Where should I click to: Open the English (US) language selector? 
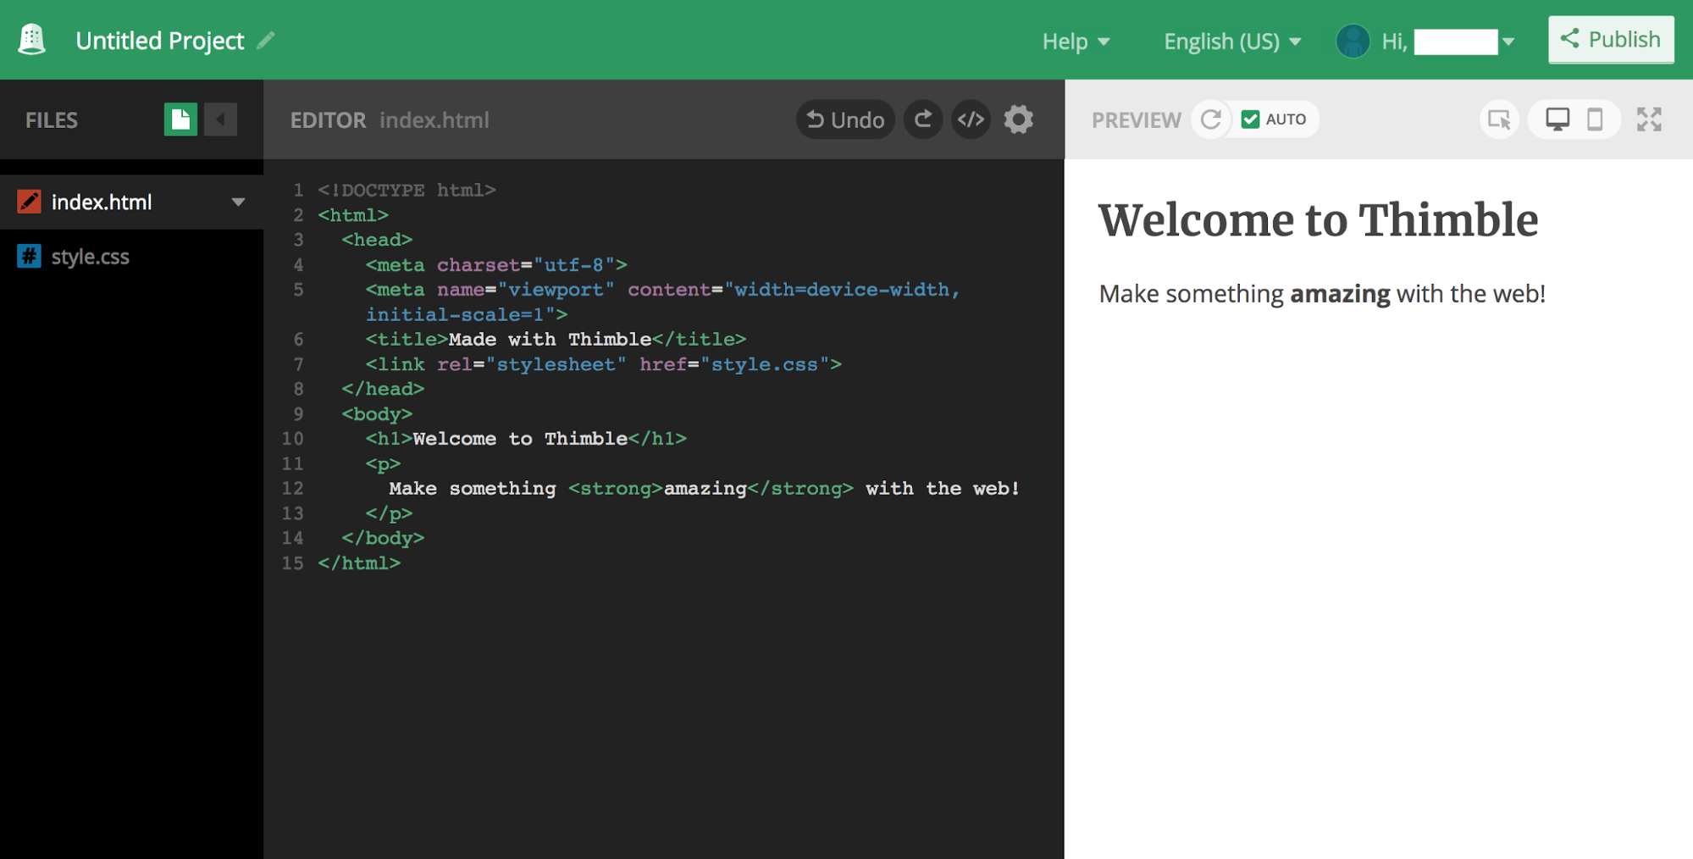click(1231, 40)
